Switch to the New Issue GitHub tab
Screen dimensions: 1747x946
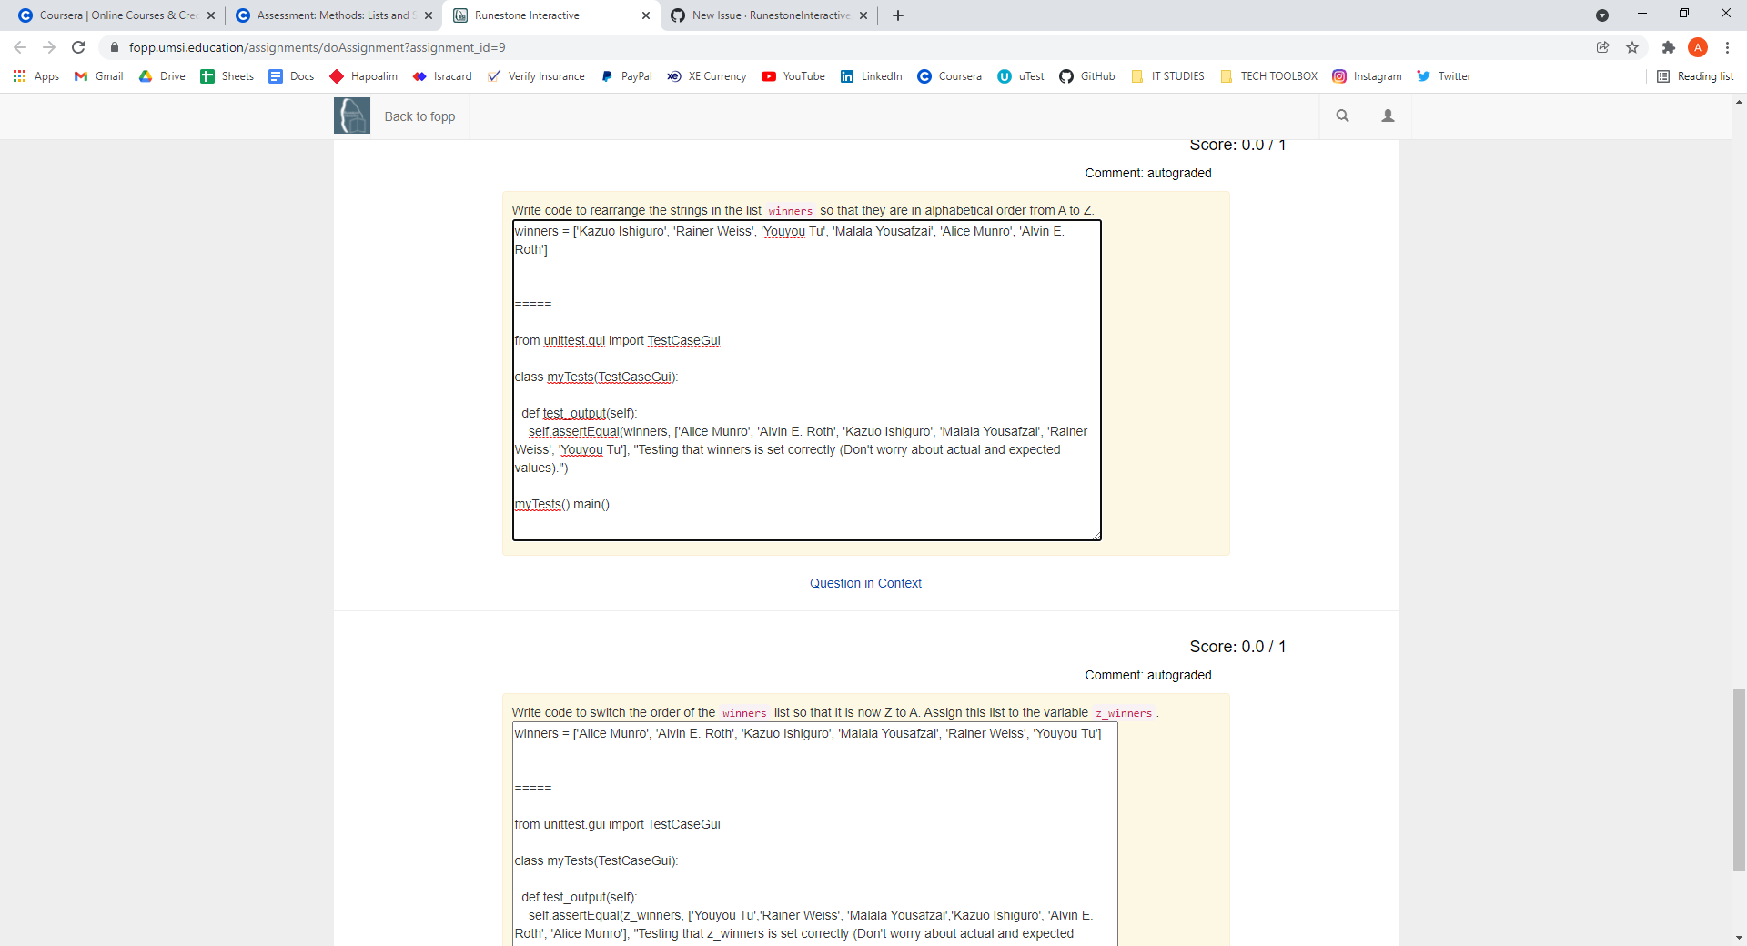pos(769,15)
